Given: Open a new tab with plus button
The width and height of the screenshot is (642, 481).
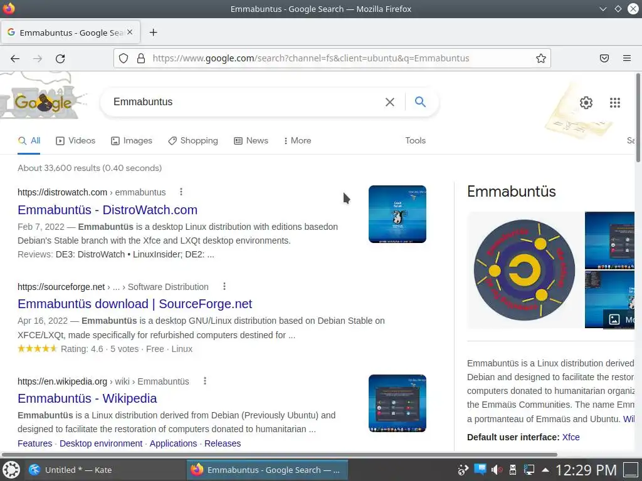Looking at the screenshot, I should 153,33.
